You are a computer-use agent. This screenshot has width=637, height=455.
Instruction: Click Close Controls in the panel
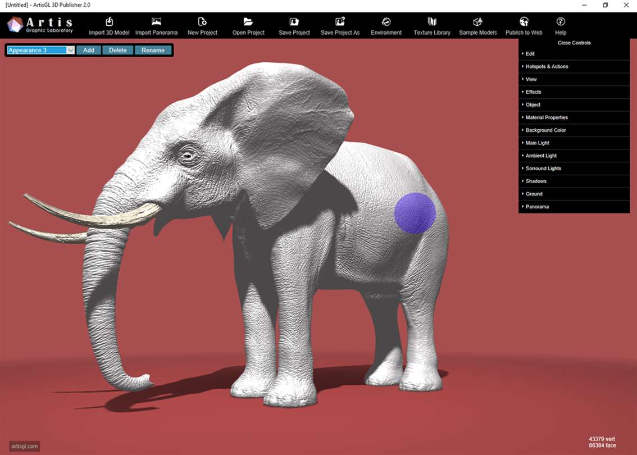tap(574, 43)
